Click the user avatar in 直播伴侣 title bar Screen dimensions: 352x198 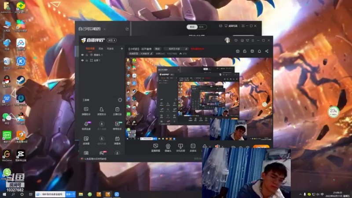(227, 40)
